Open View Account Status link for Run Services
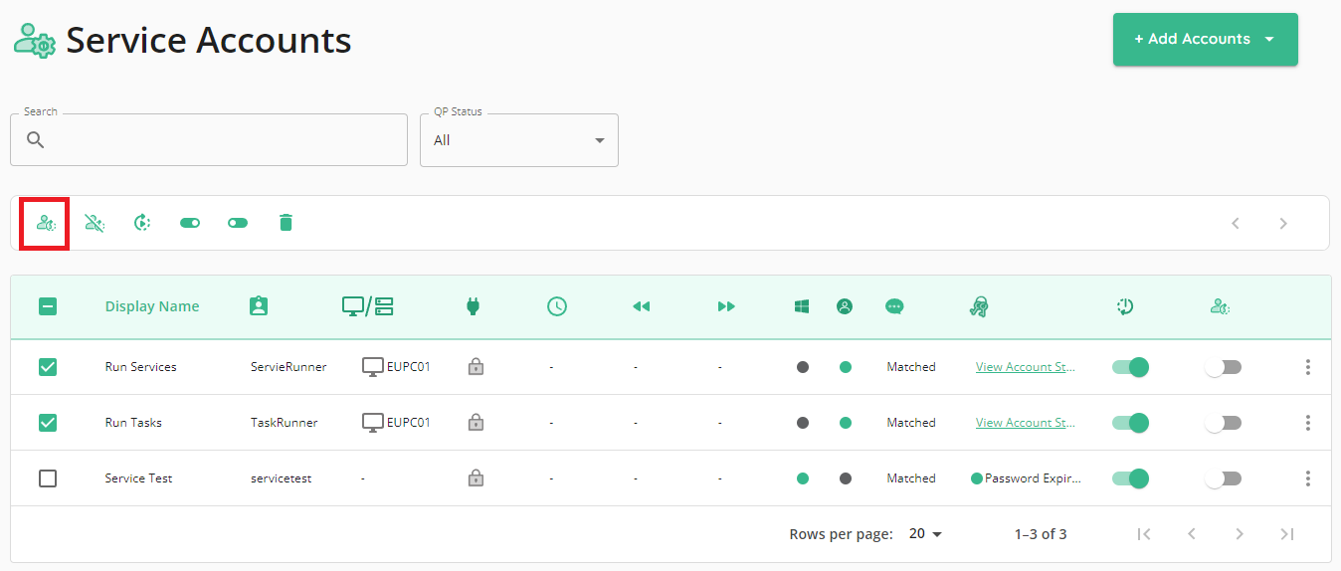 pyautogui.click(x=1026, y=367)
